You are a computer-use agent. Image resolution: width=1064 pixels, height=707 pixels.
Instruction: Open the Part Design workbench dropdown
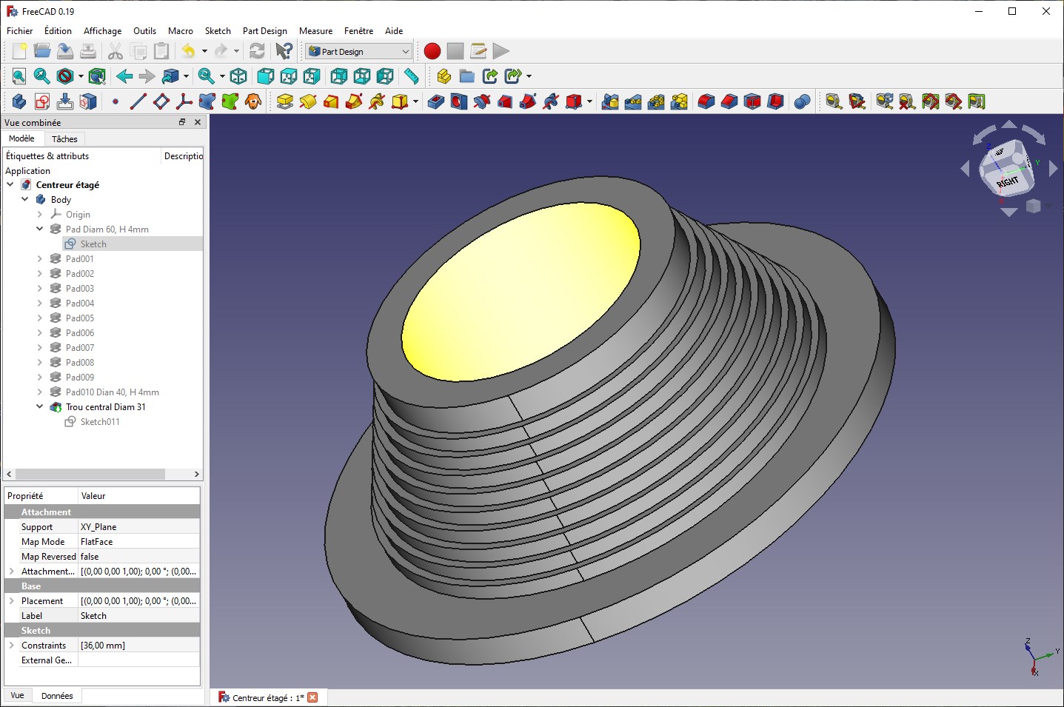[359, 51]
